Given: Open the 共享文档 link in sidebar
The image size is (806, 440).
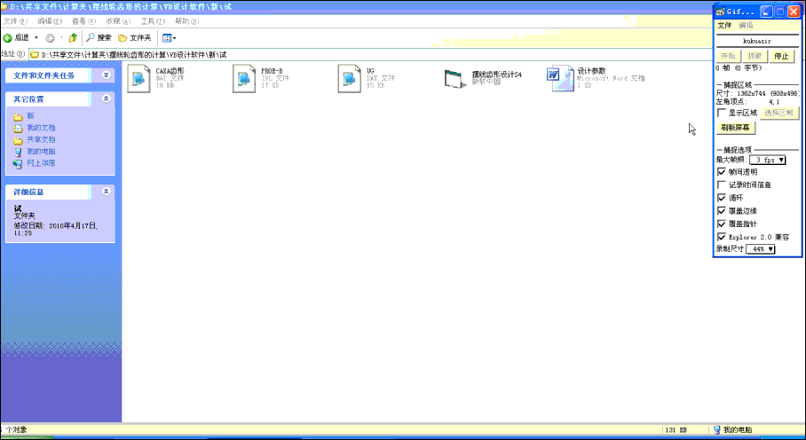Looking at the screenshot, I should [41, 139].
